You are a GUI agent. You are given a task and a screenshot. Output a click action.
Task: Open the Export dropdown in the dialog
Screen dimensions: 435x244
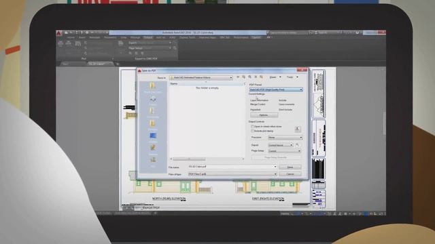coord(281,145)
